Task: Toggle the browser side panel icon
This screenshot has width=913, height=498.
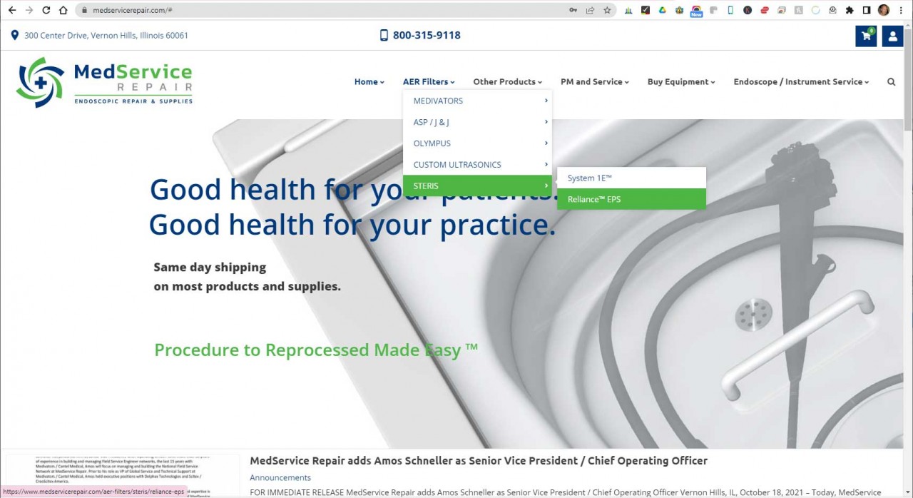Action: (867, 11)
